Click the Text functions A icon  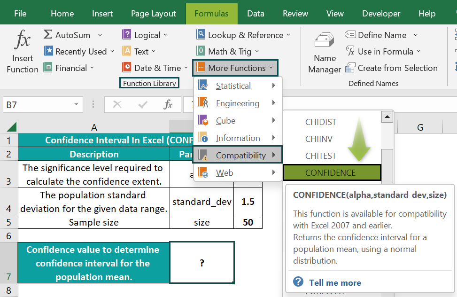(x=126, y=51)
